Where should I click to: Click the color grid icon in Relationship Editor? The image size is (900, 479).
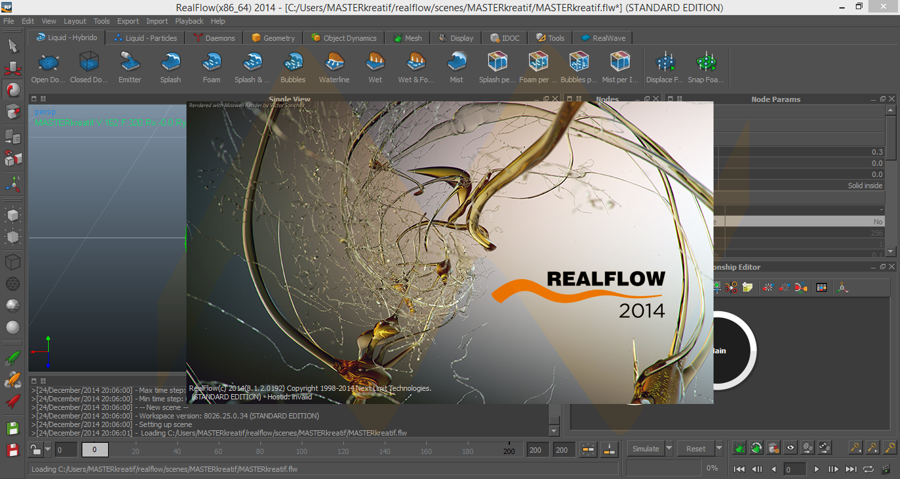pos(821,287)
